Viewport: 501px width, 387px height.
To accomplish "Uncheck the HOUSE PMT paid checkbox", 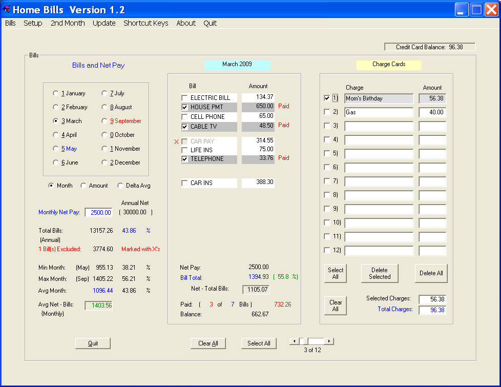I will [x=184, y=107].
